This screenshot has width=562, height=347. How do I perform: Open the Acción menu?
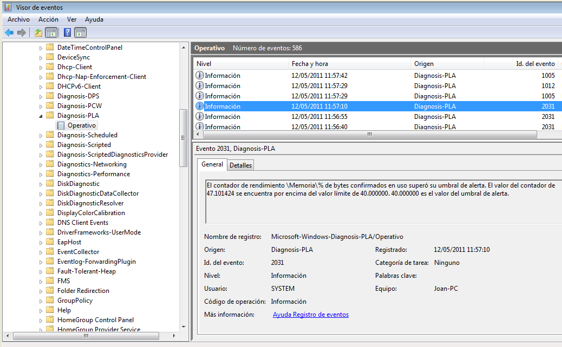click(48, 19)
